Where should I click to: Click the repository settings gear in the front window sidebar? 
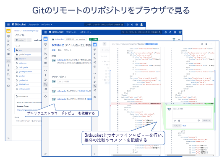pos(95,97)
